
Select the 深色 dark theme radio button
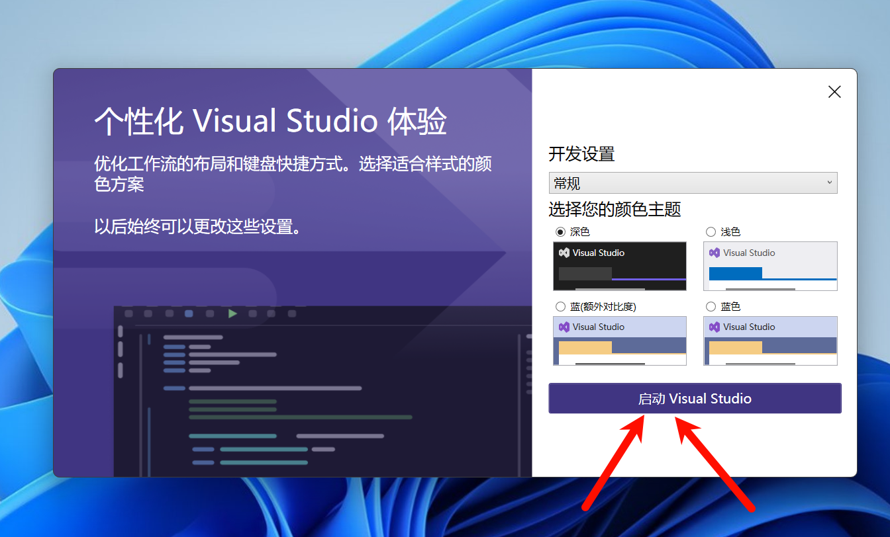[x=561, y=232]
